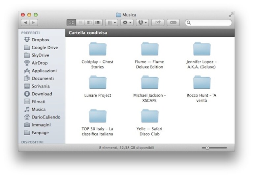Open Dropbox in the sidebar
Viewport: 253px width, 177px height.
pyautogui.click(x=42, y=40)
